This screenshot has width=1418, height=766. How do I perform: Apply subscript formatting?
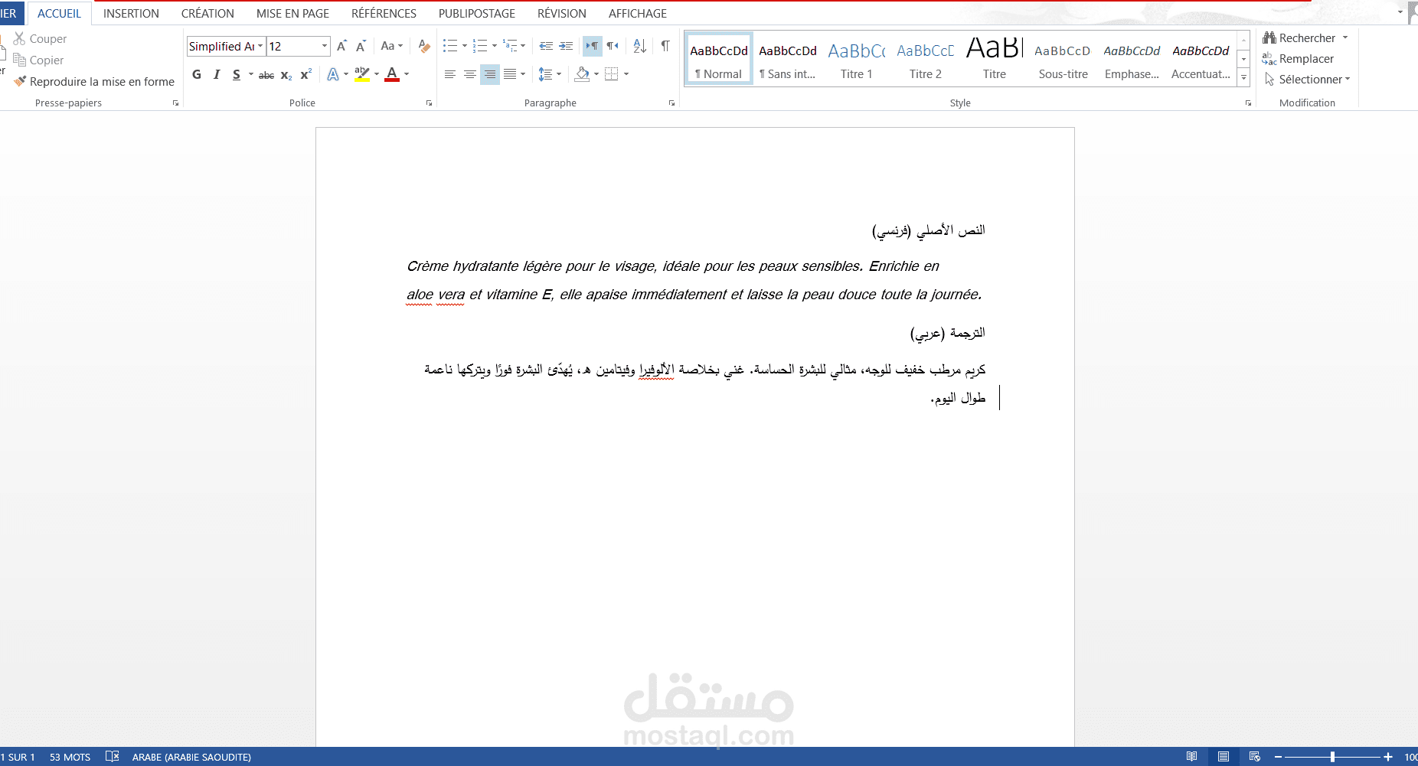286,74
